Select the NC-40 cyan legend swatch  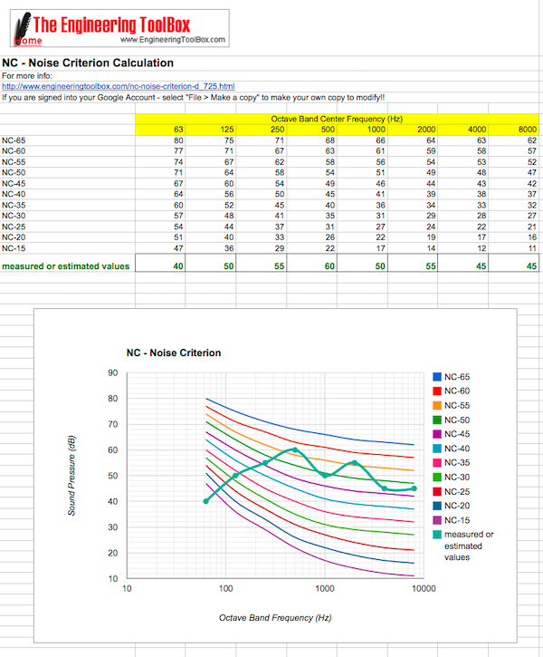pyautogui.click(x=437, y=449)
